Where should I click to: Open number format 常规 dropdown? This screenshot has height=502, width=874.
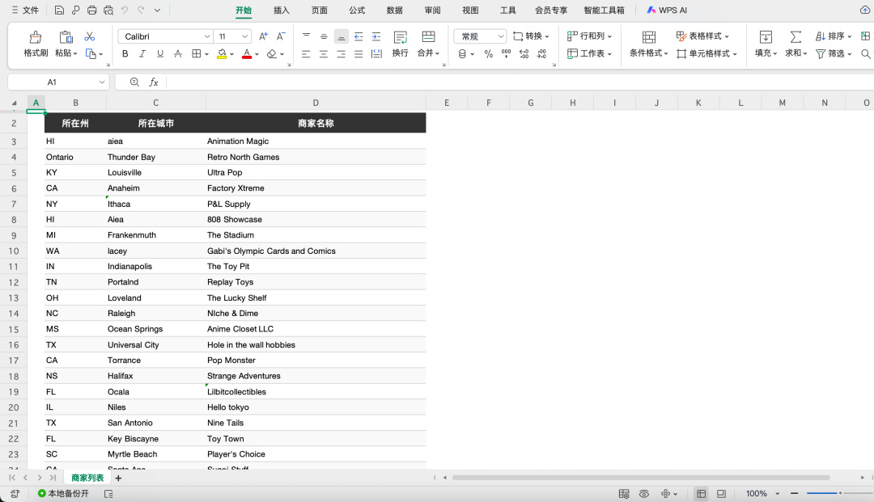(x=501, y=36)
